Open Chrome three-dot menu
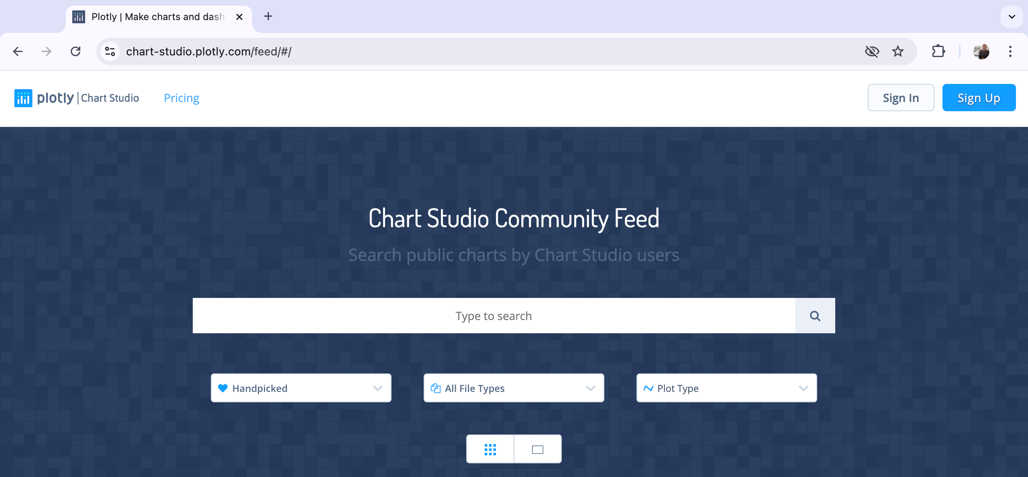 (1010, 51)
